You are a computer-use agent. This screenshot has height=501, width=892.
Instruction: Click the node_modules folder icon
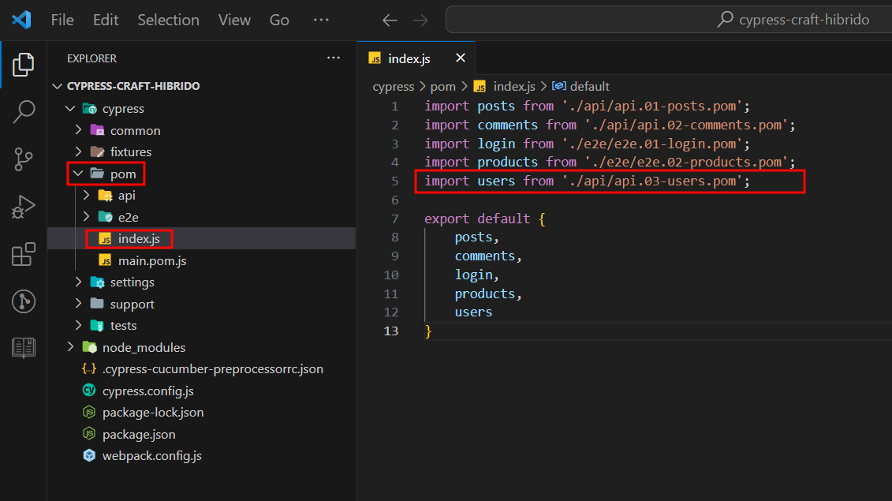coord(89,346)
